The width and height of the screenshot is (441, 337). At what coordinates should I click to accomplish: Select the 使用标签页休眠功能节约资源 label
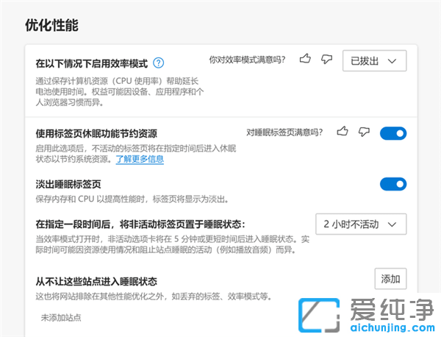tap(96, 133)
